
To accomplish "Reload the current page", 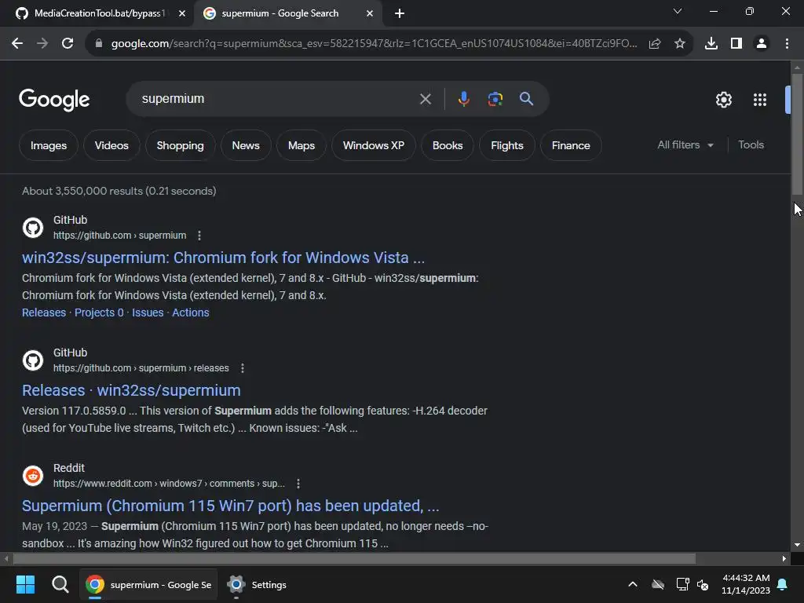I will point(68,44).
